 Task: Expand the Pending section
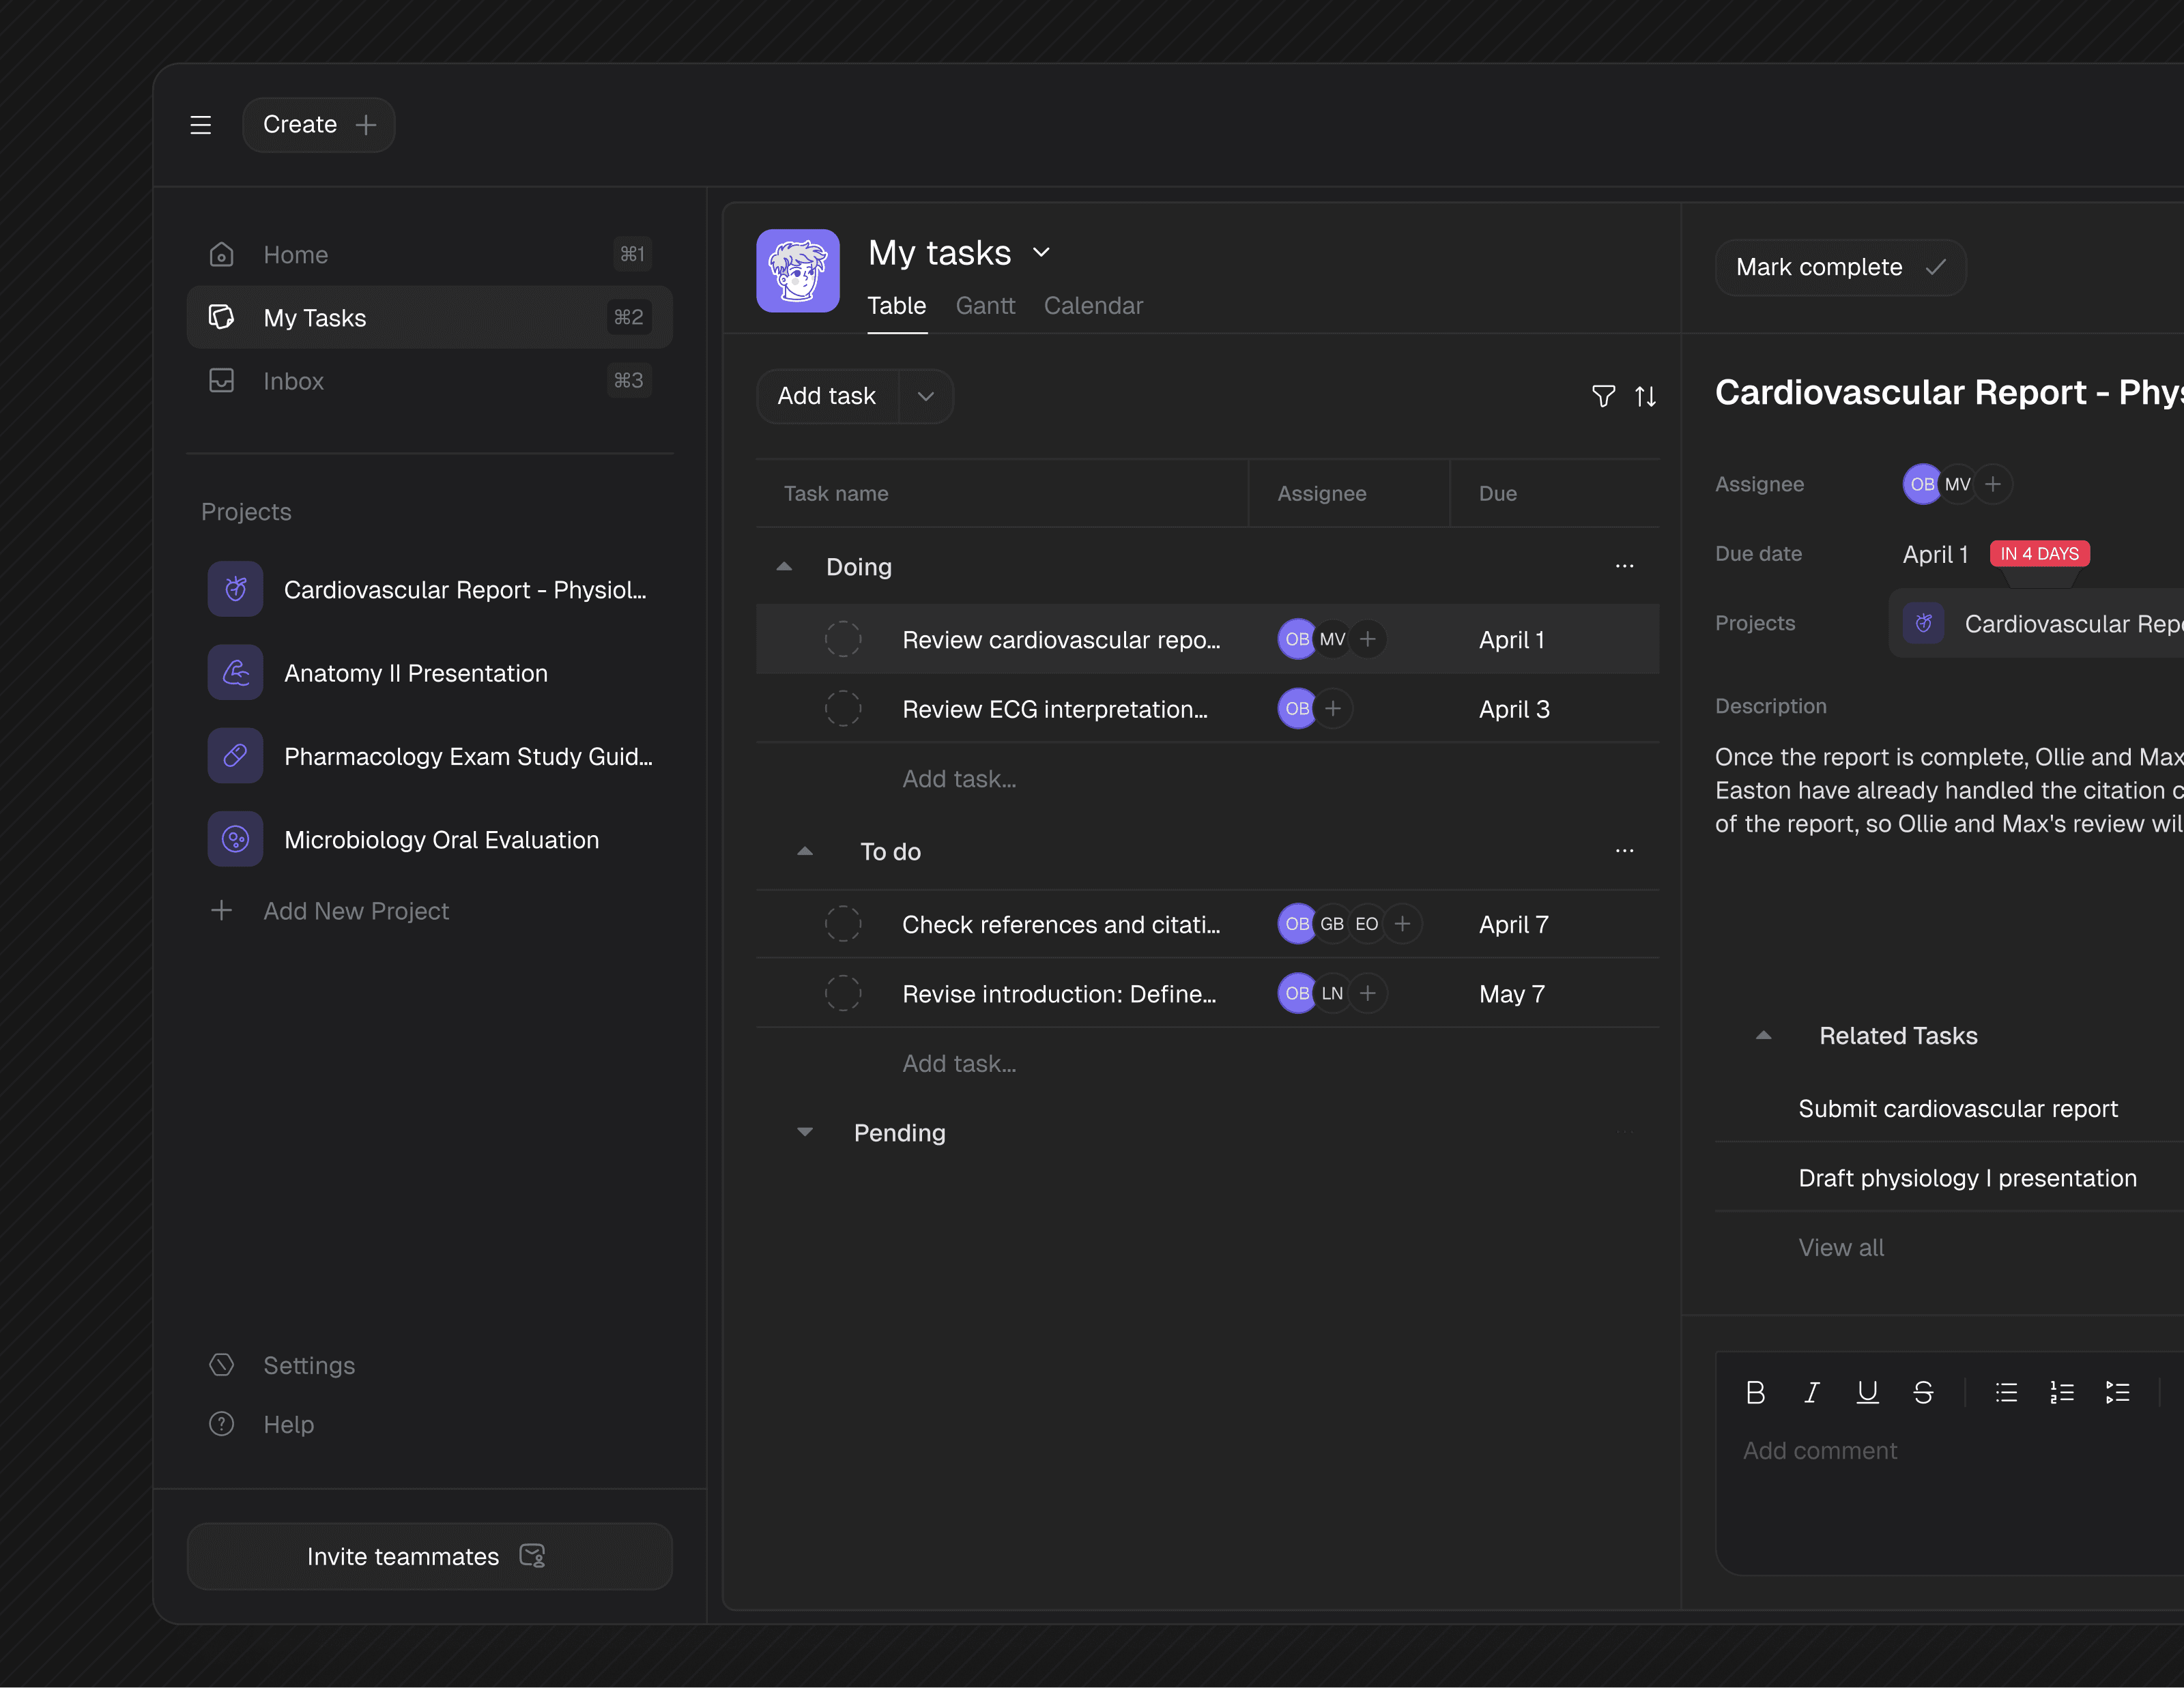(805, 1133)
